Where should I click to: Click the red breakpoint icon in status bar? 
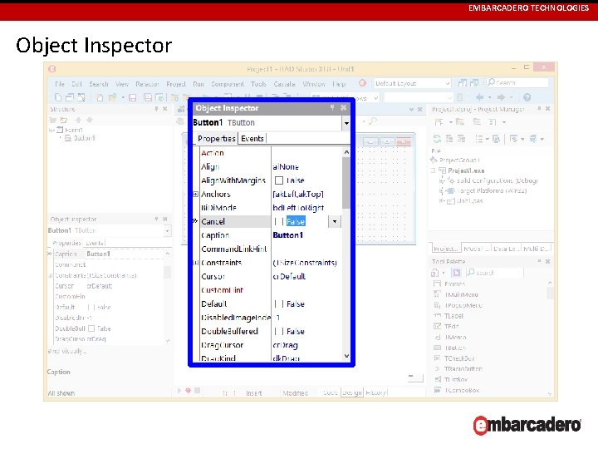point(188,391)
